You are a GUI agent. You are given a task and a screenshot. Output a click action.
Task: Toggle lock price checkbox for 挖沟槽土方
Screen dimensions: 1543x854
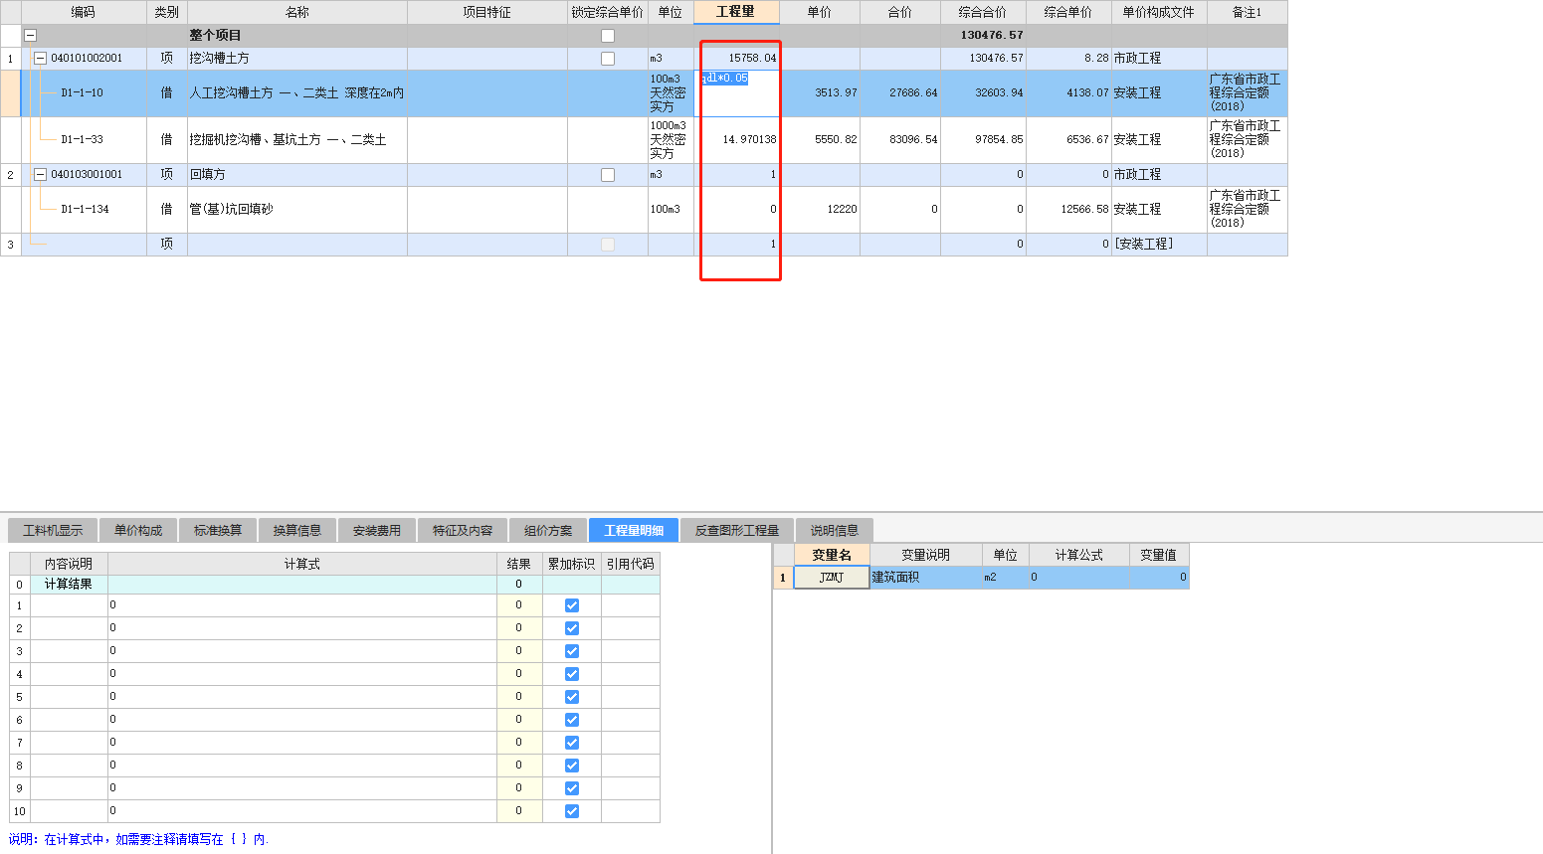pos(608,59)
